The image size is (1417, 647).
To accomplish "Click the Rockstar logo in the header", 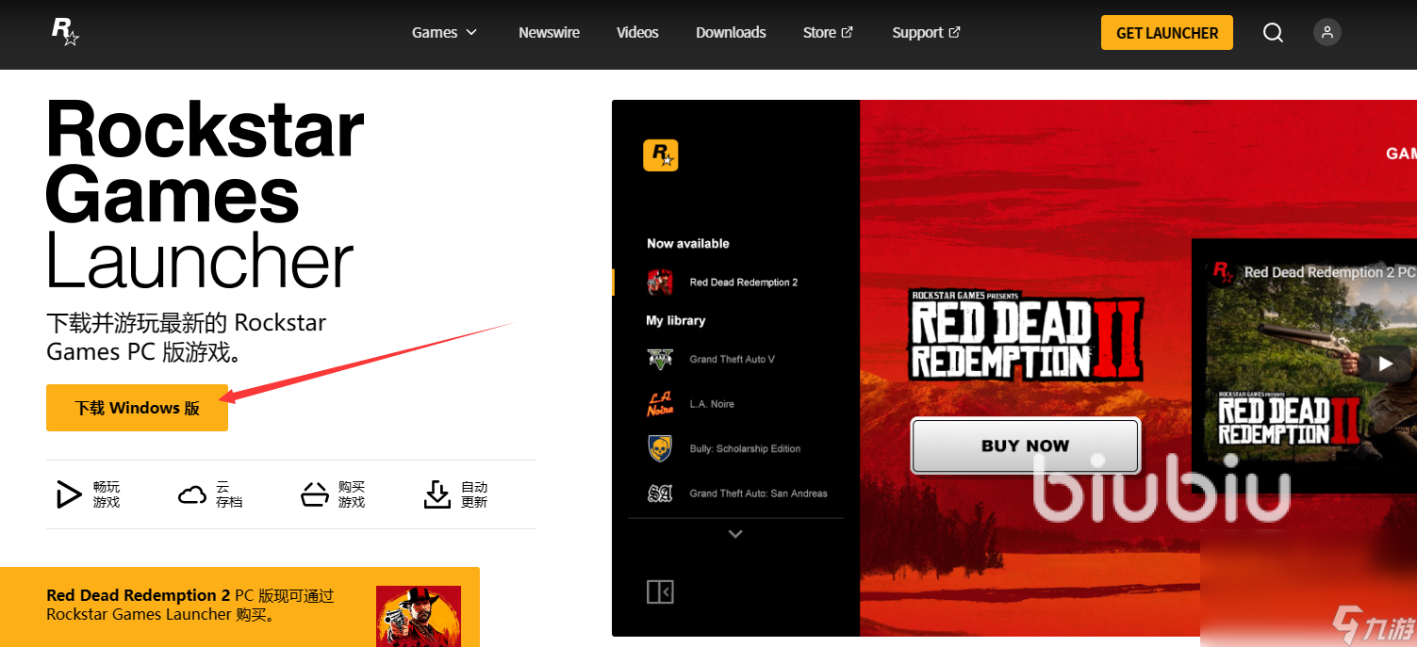I will [x=65, y=32].
